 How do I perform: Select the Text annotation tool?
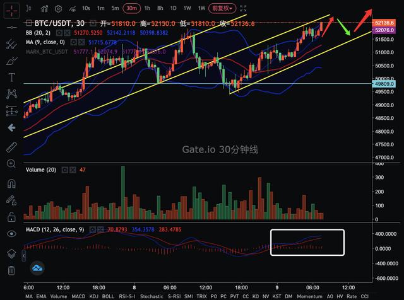click(11, 77)
